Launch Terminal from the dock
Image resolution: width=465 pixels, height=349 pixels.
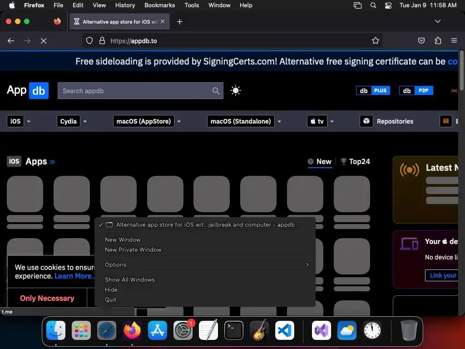234,330
